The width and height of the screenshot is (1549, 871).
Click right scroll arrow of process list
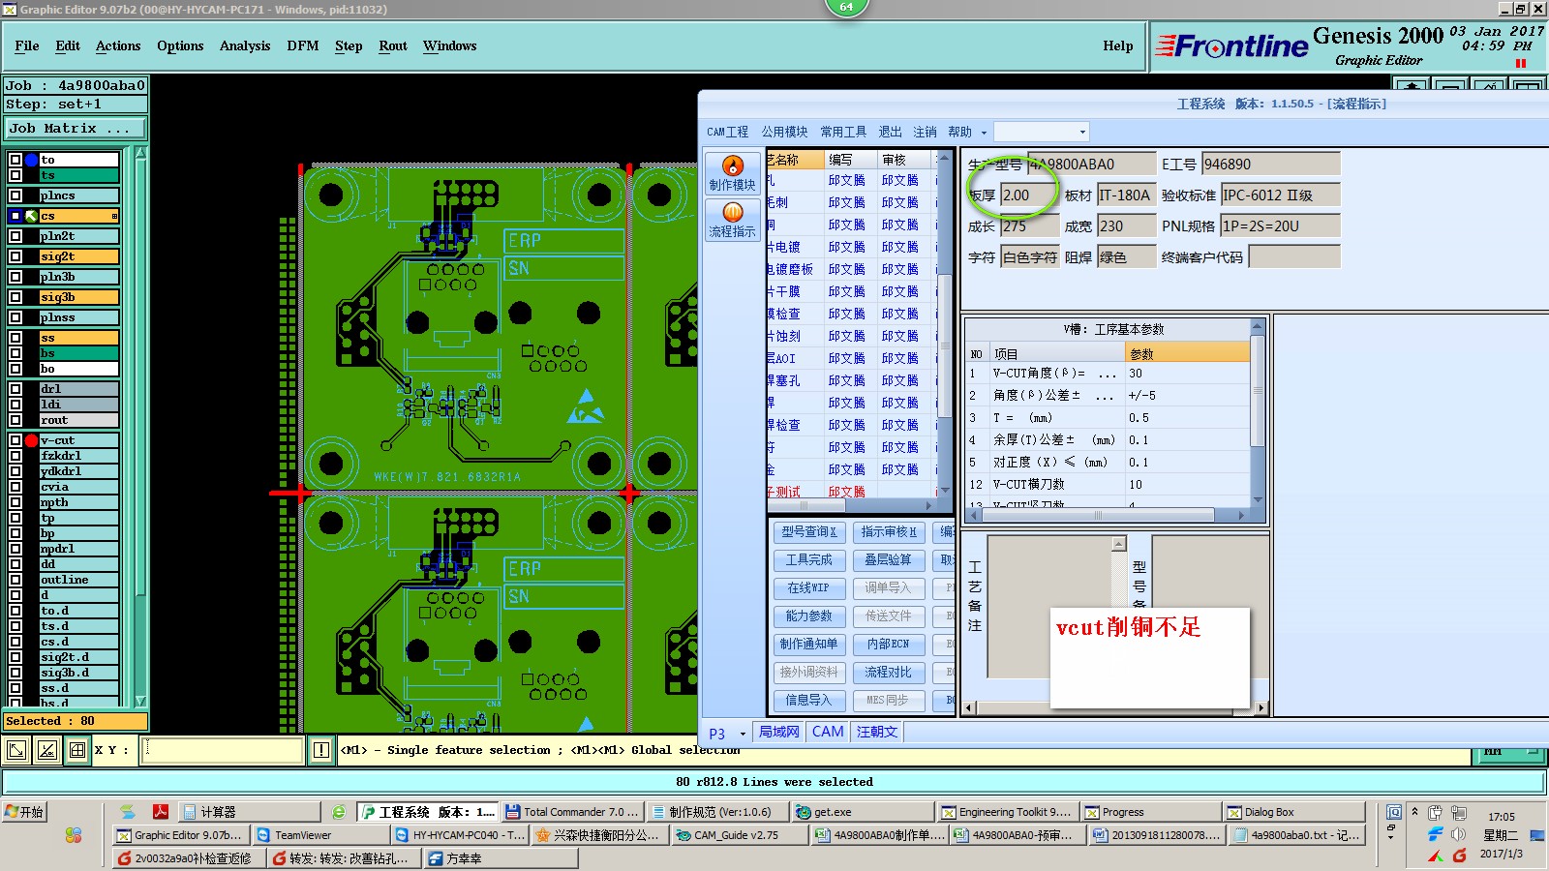click(928, 505)
